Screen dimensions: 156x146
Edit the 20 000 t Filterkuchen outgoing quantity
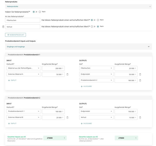(x=126, y=68)
